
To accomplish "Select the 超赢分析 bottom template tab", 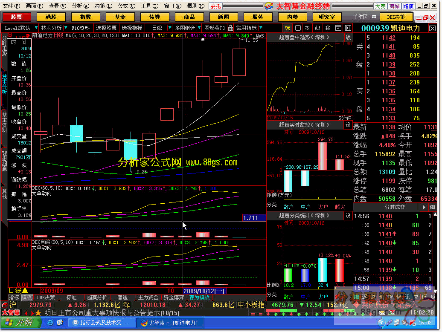I will 97,297.
